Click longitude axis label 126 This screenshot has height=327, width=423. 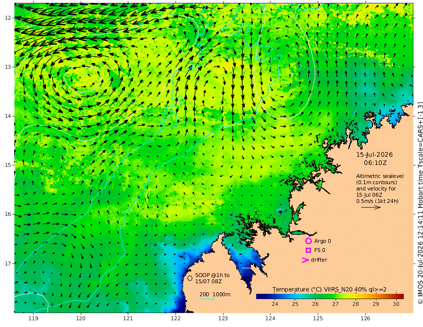click(x=365, y=318)
